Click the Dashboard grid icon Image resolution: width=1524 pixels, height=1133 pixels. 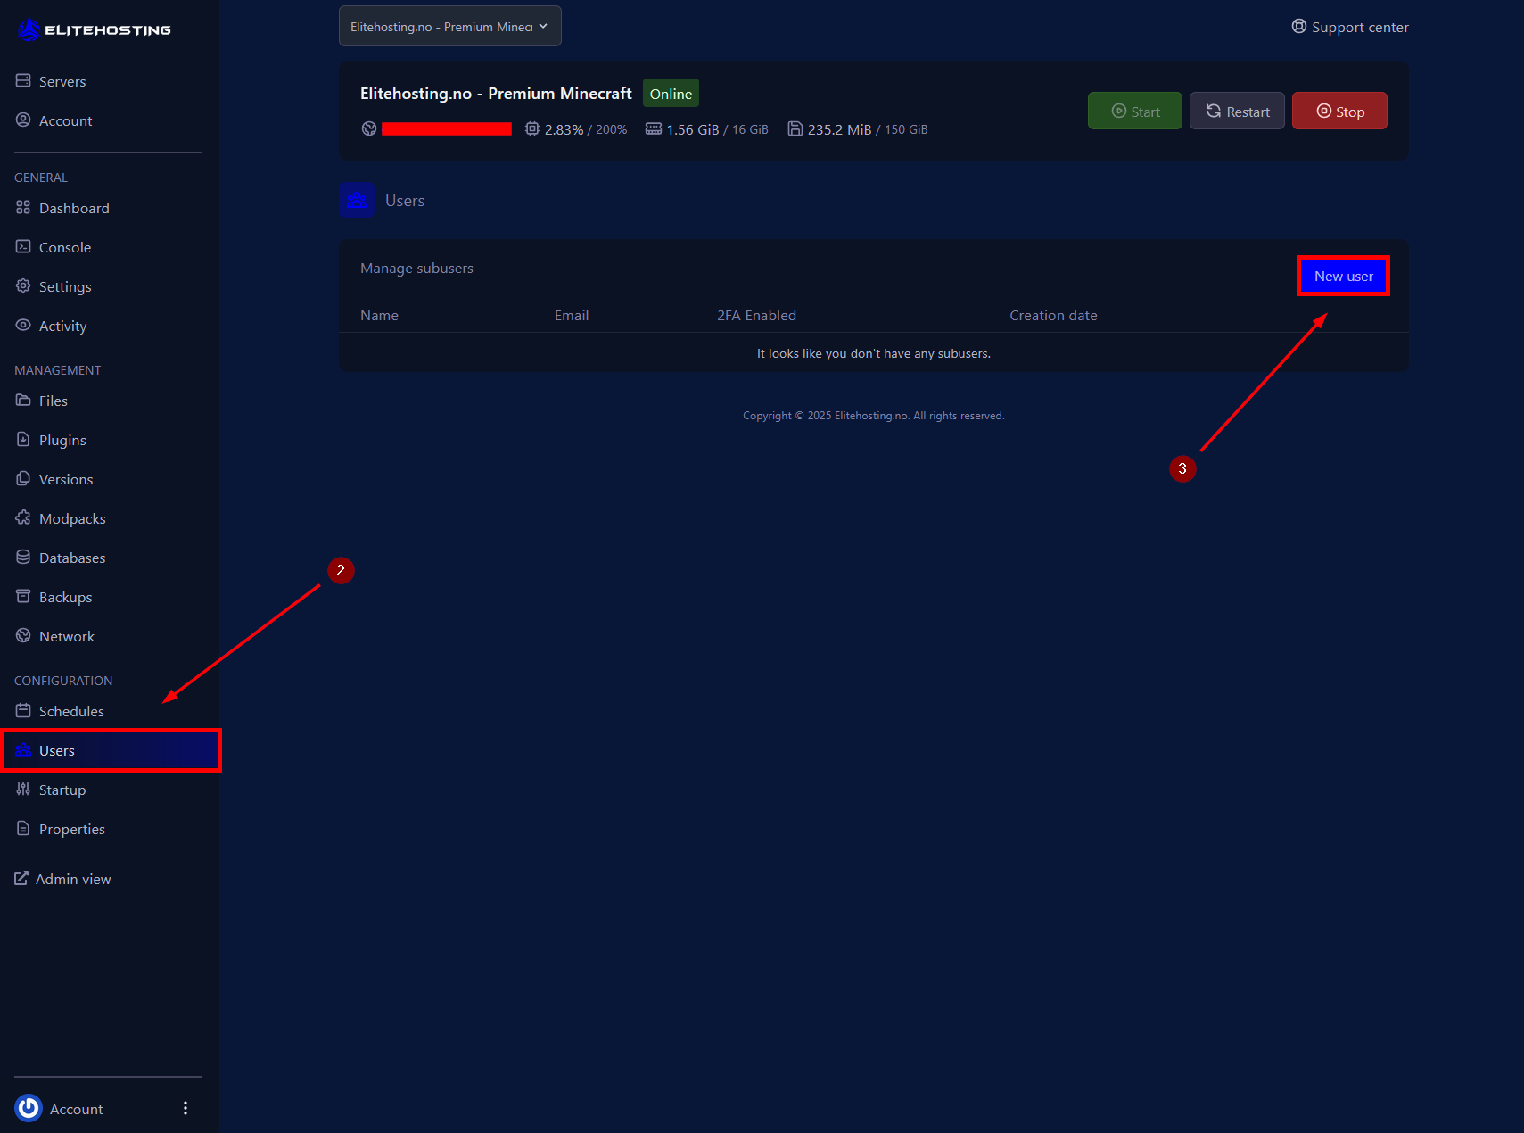tap(23, 207)
